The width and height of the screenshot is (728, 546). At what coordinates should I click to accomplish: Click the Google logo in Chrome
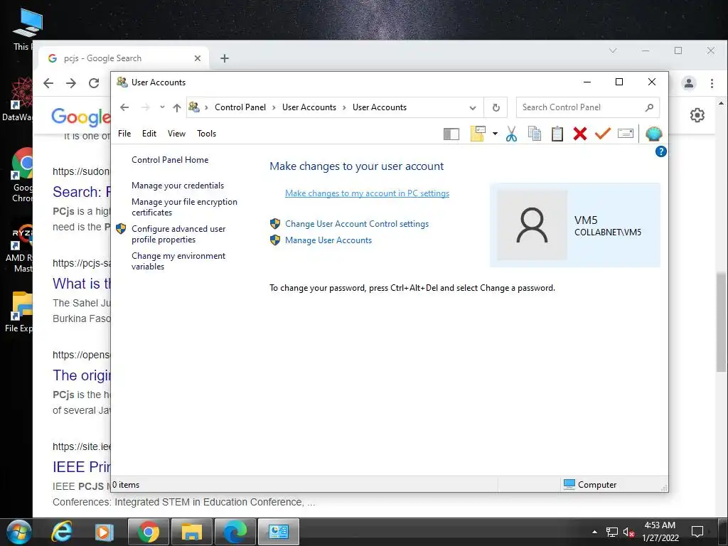tap(81, 117)
